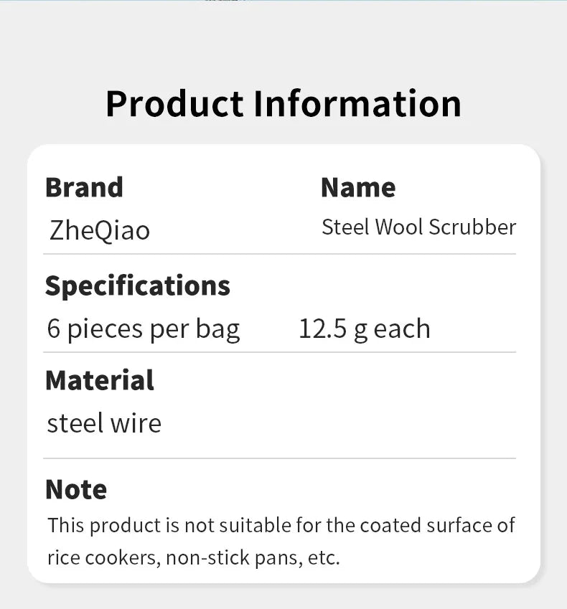
Task: Click the 12.5 g each text
Action: coord(364,329)
